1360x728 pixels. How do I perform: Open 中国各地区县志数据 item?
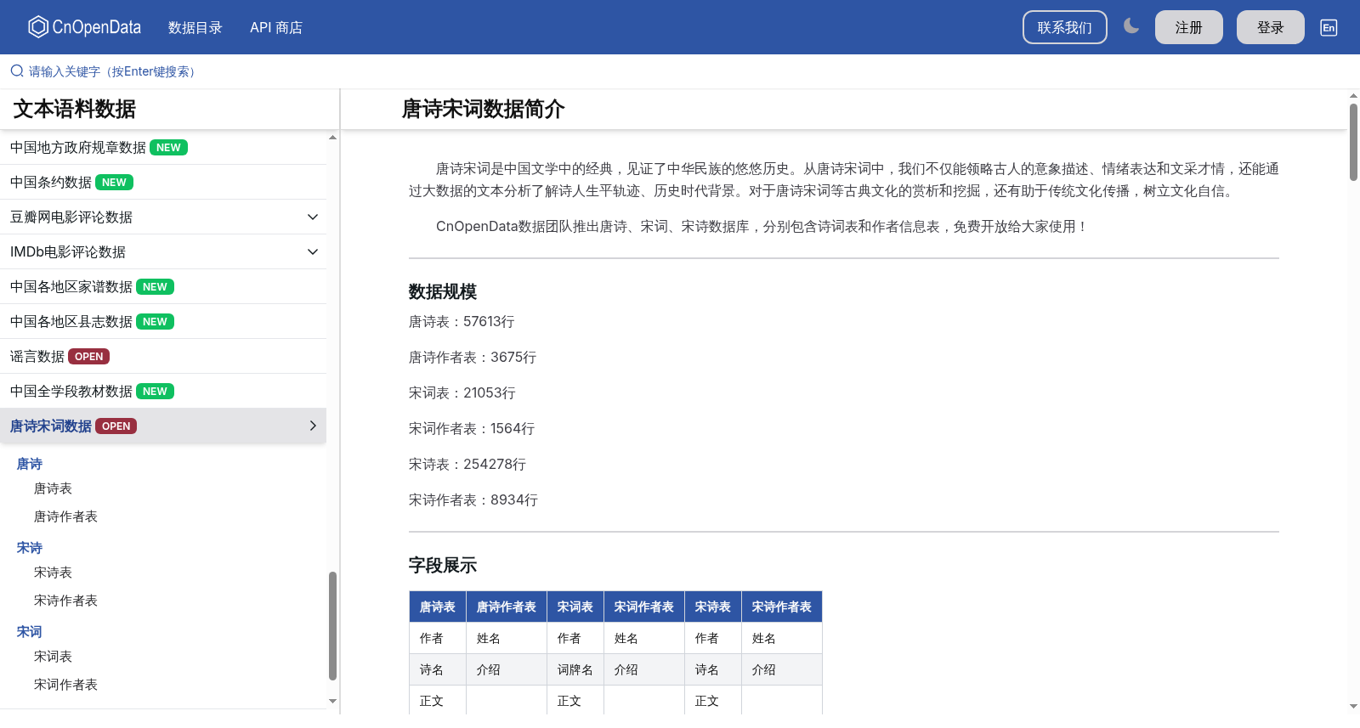163,321
